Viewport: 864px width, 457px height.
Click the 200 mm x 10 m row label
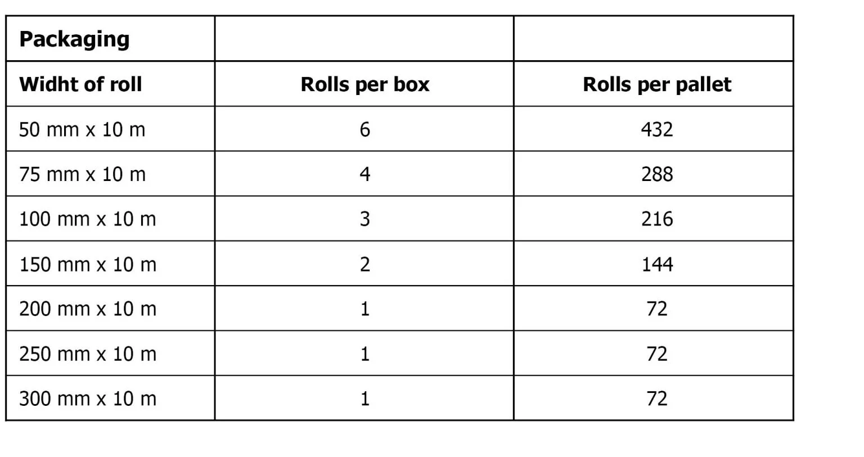[88, 309]
